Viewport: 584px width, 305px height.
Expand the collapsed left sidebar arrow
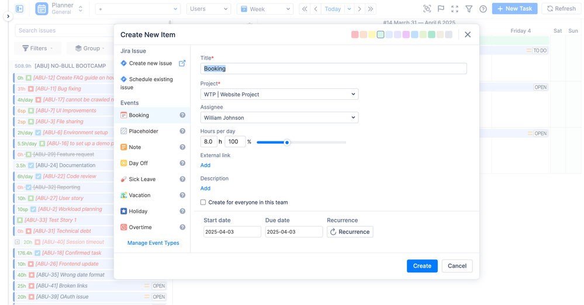tap(8, 16)
